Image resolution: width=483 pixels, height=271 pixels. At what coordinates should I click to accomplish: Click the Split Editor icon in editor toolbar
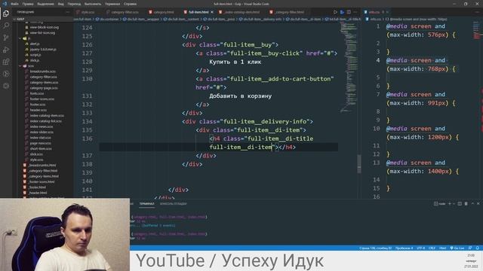[x=349, y=12]
